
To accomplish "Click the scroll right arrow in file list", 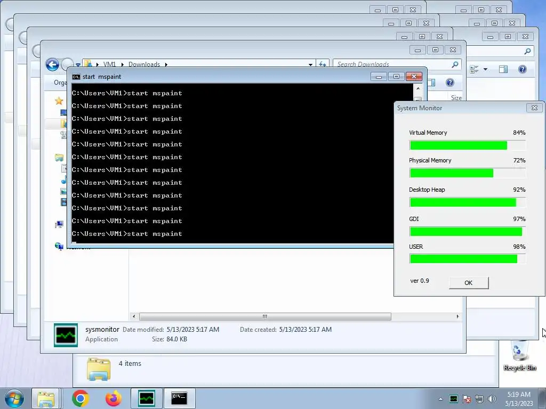I will coord(457,316).
